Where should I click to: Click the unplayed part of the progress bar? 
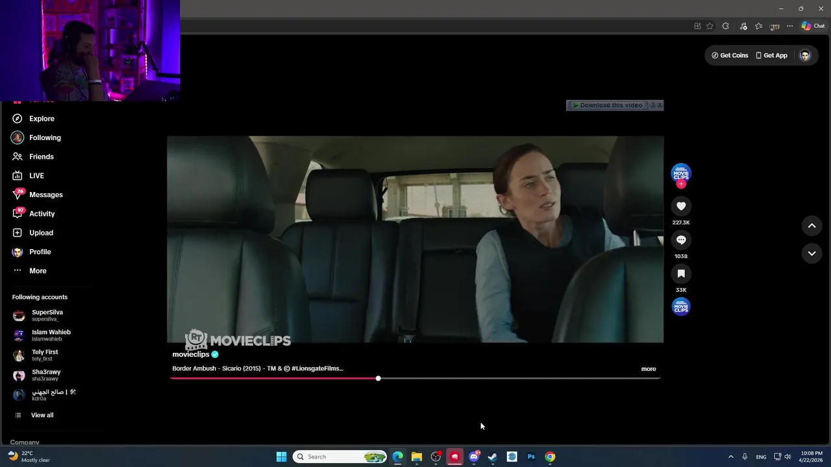tap(520, 378)
